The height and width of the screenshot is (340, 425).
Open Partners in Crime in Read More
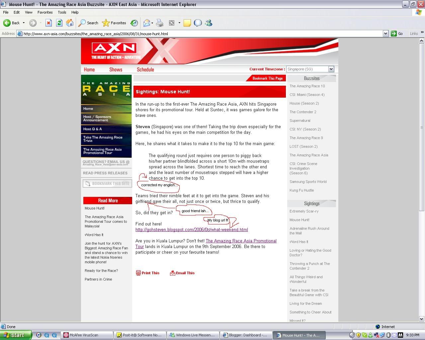98,279
